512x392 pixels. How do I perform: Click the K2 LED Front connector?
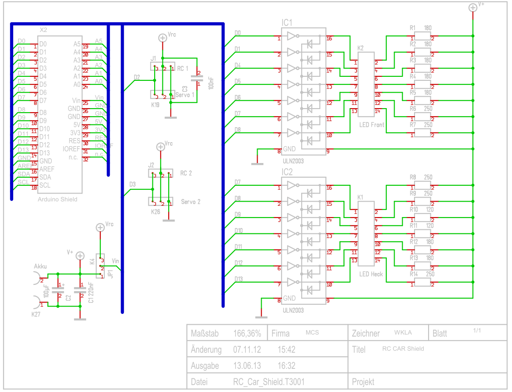(365, 87)
